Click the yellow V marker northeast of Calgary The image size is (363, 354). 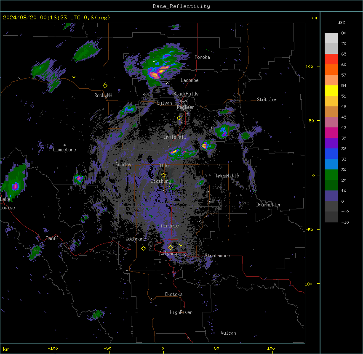point(181,246)
